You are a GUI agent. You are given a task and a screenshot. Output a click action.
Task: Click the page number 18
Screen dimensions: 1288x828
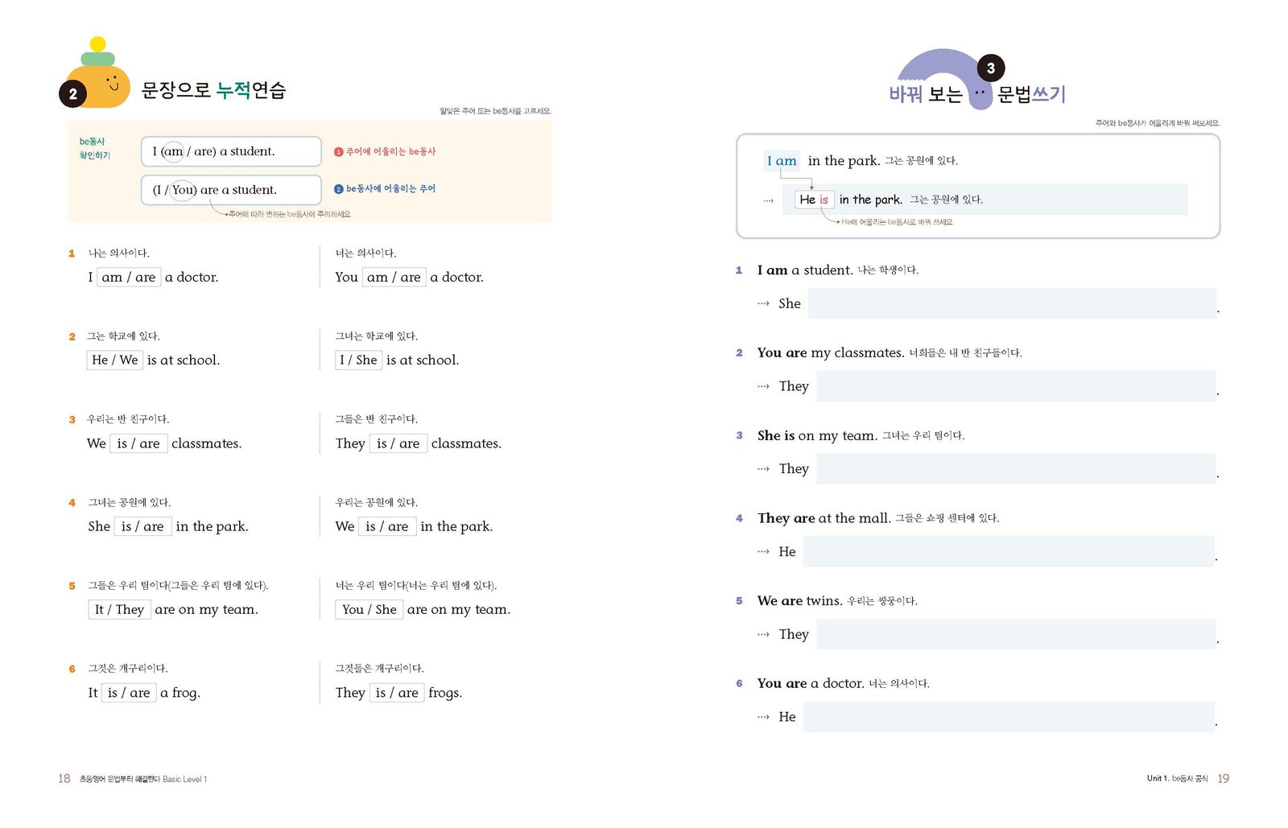click(x=64, y=779)
